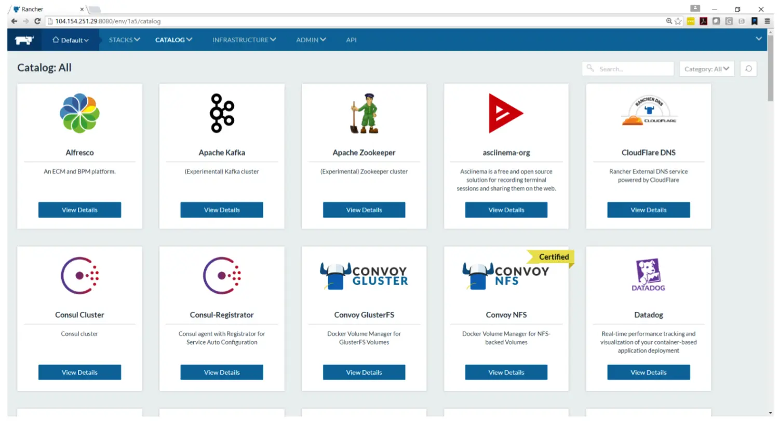Image resolution: width=779 pixels, height=421 pixels.
Task: View Details for asciinema-org
Action: (x=506, y=210)
